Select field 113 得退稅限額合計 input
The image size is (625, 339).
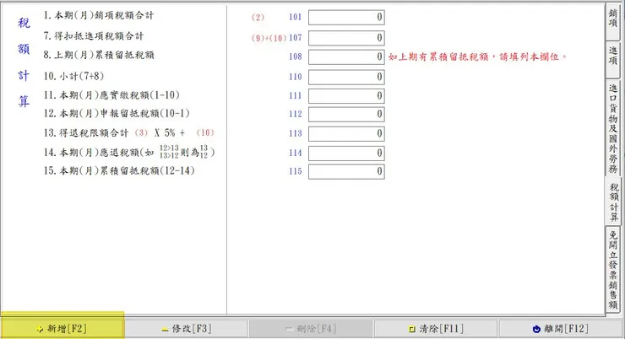346,134
